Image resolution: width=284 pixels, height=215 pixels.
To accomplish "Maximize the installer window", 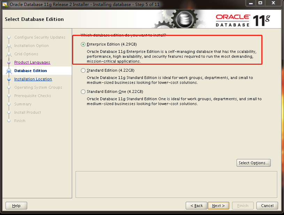I will click(260, 3).
